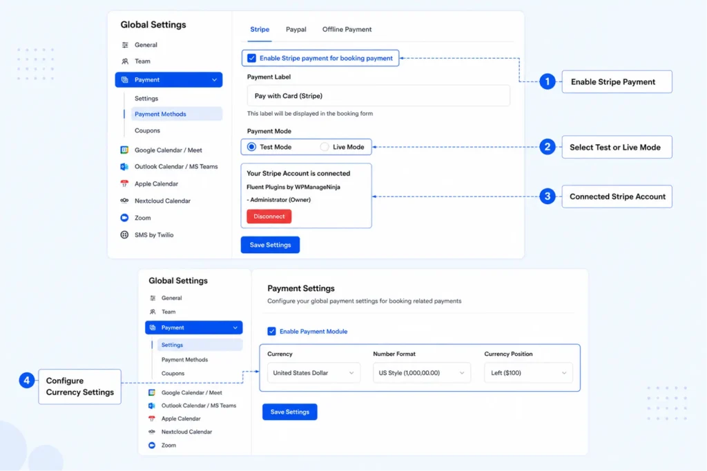Viewport: 707px width, 471px height.
Task: Click Save Settings below currency options
Action: click(290, 412)
